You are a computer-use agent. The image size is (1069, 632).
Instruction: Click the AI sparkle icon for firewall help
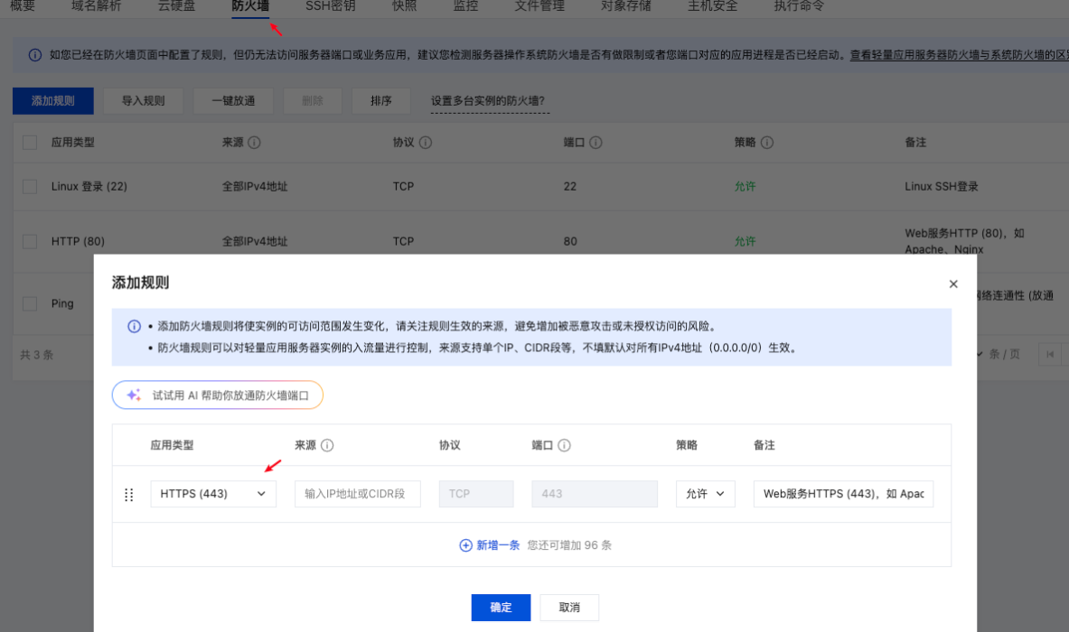133,395
